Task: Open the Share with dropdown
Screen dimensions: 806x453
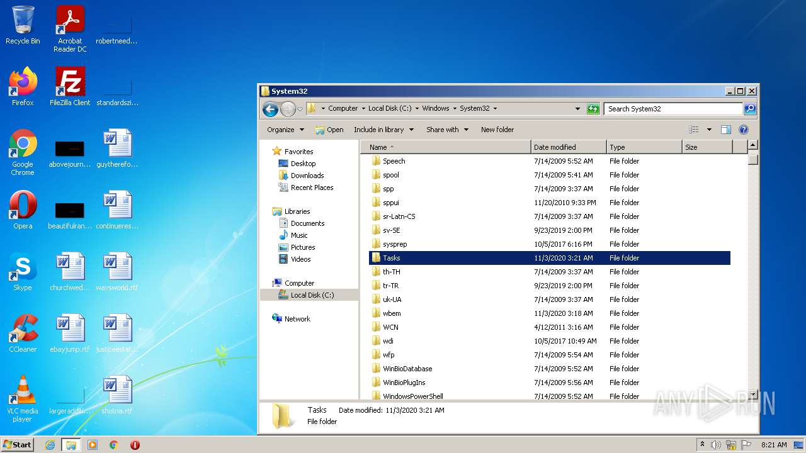Action: tap(447, 130)
